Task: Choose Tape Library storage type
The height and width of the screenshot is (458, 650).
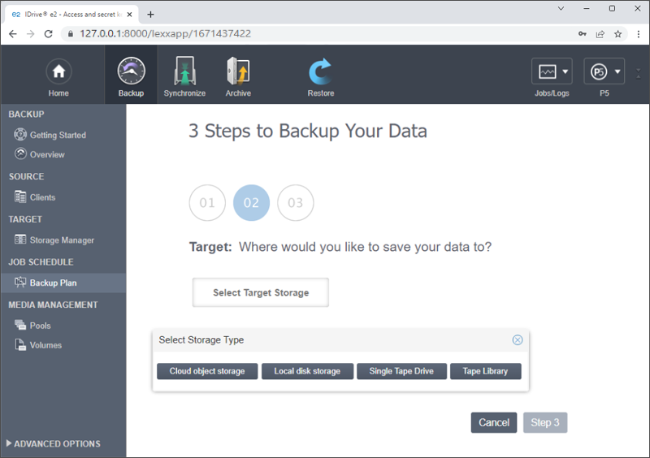Action: click(x=485, y=371)
